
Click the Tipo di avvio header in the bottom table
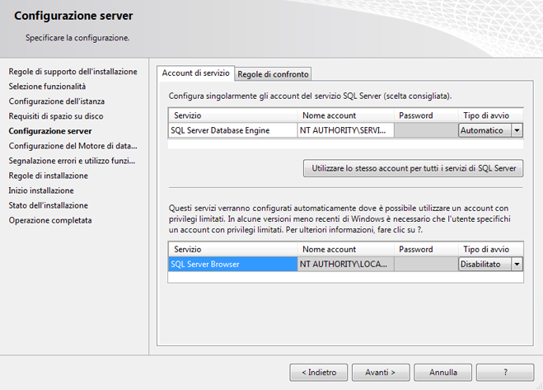(x=491, y=249)
